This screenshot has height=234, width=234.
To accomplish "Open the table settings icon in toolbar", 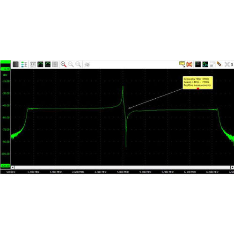I will tap(33, 64).
